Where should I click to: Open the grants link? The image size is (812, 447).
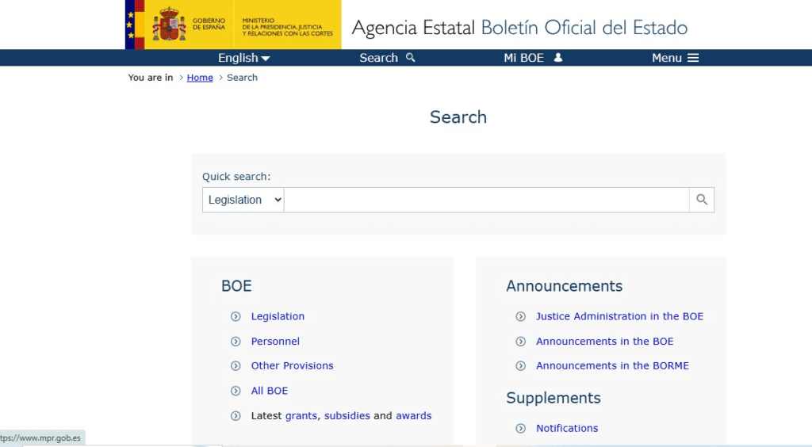(301, 416)
